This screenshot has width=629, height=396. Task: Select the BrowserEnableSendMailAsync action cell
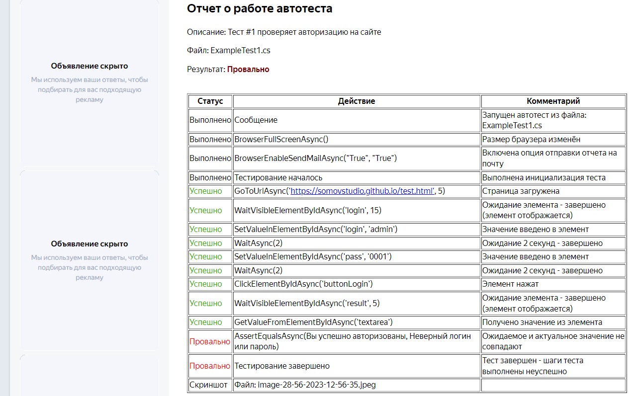316,158
